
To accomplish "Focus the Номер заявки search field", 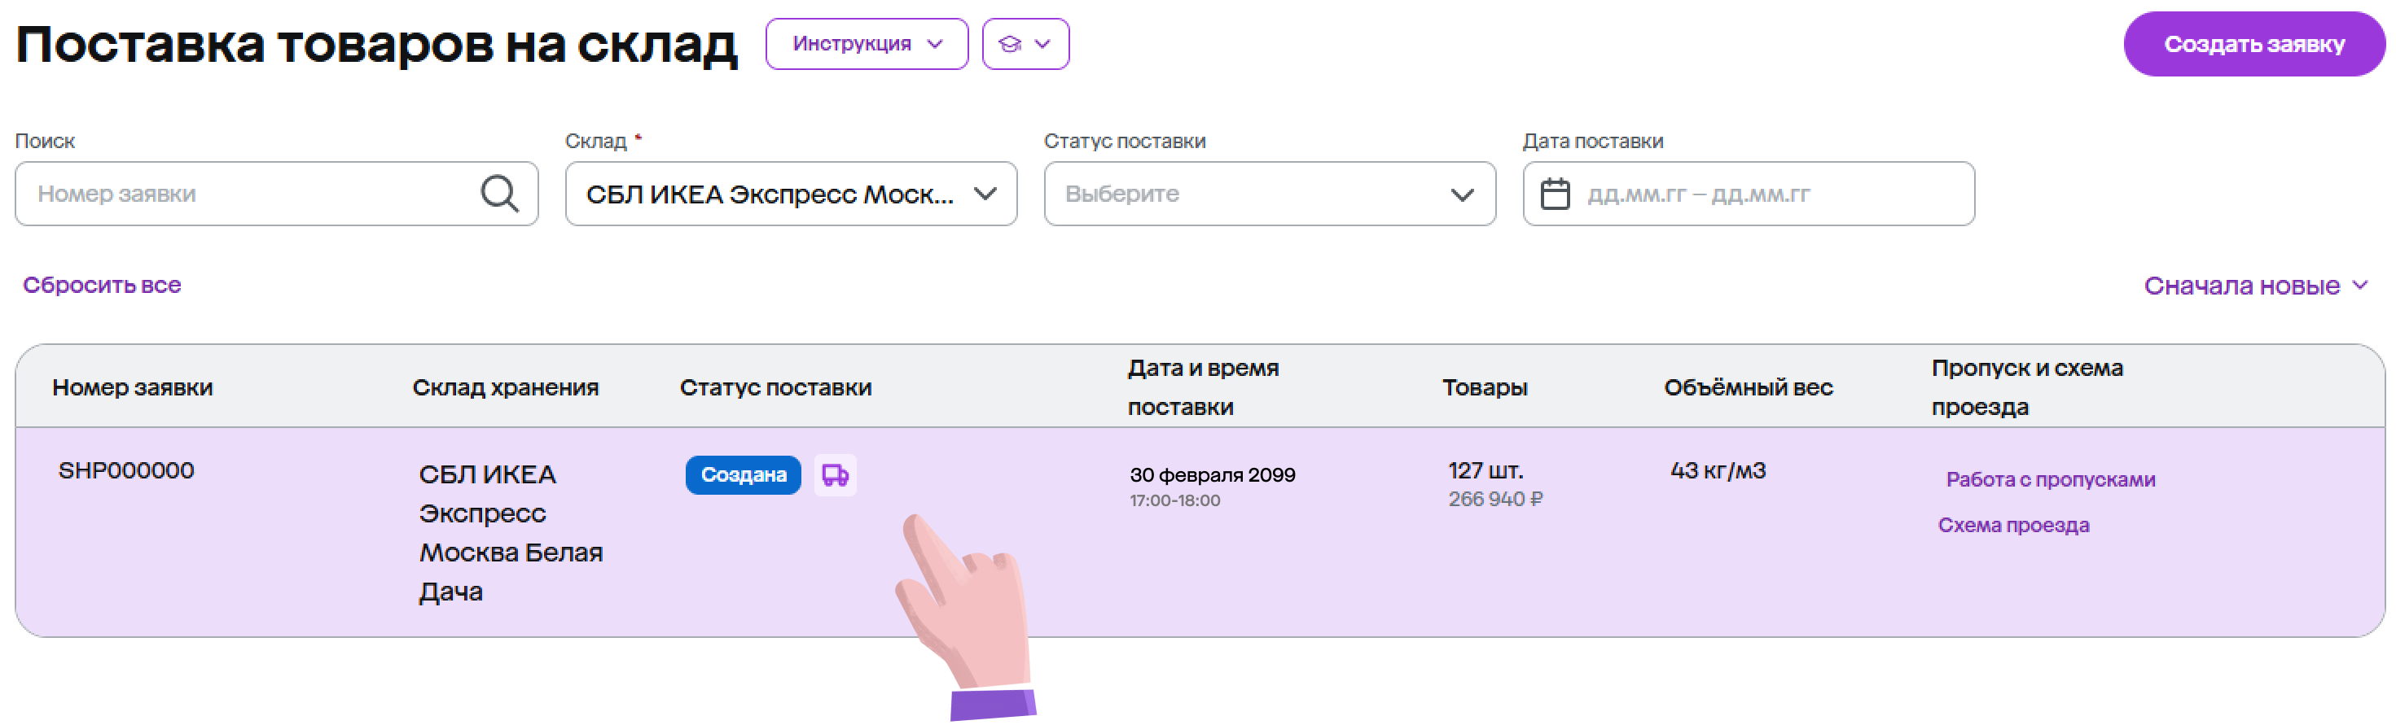I will tap(251, 194).
